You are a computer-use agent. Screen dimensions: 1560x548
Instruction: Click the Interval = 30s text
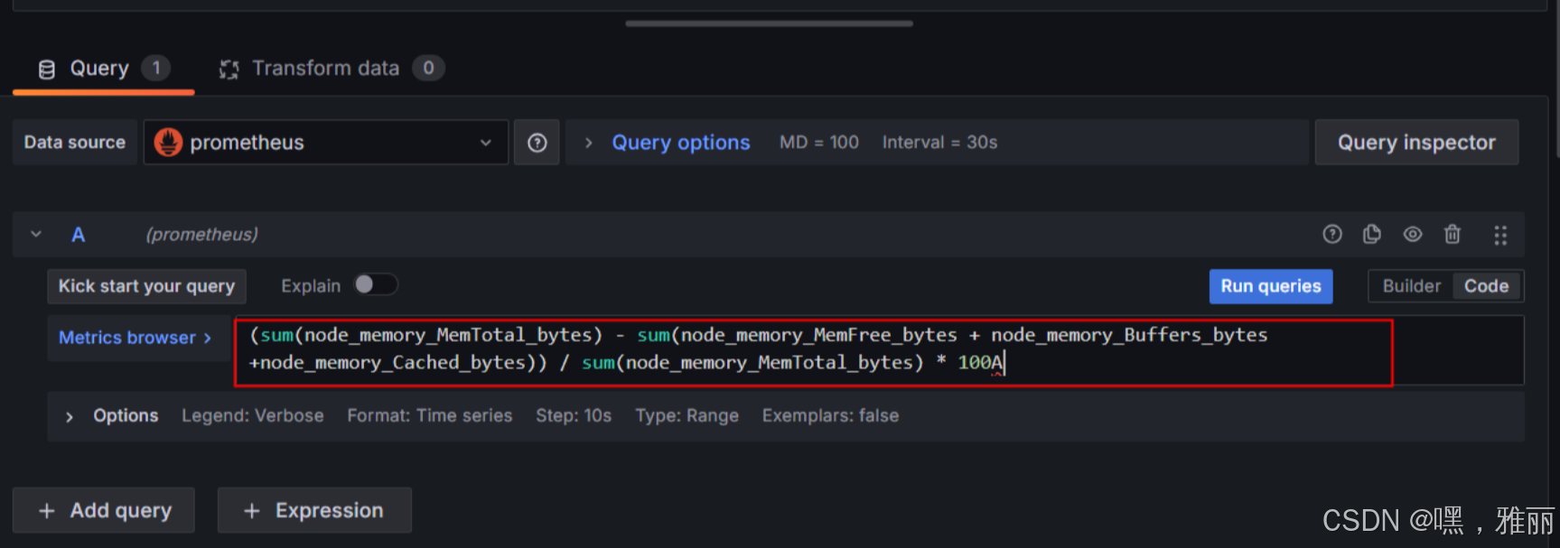click(939, 143)
